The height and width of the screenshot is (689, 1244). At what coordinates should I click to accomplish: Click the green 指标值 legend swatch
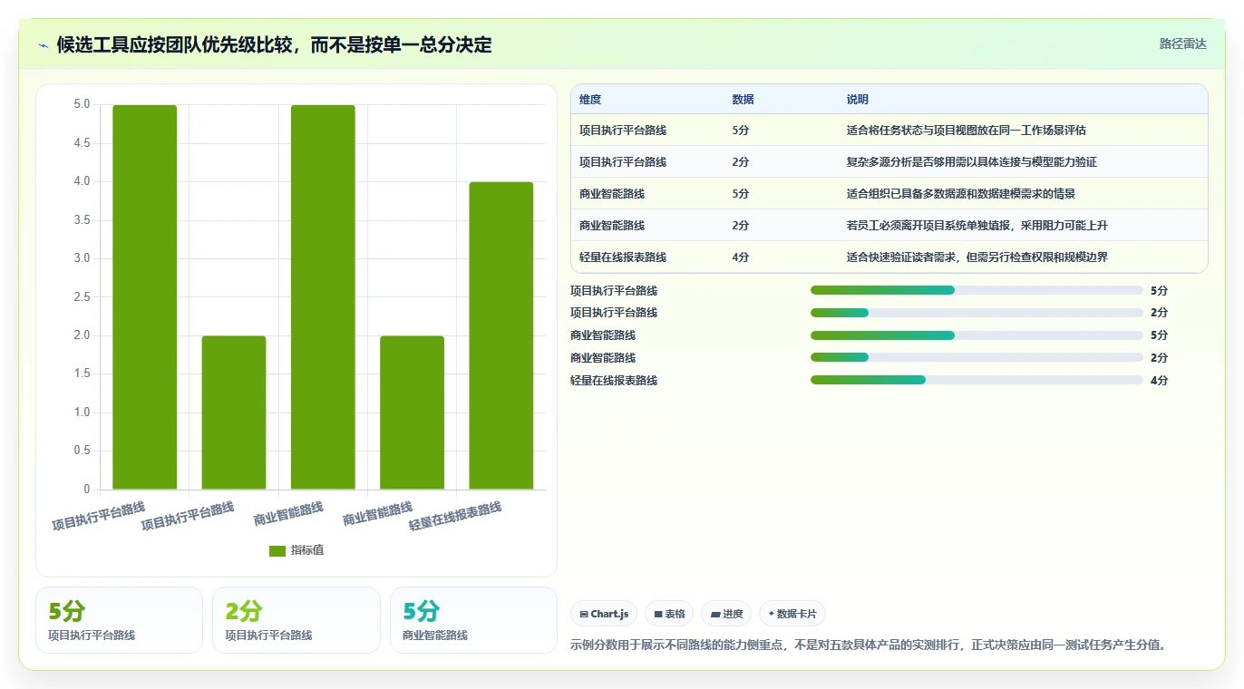pos(277,551)
